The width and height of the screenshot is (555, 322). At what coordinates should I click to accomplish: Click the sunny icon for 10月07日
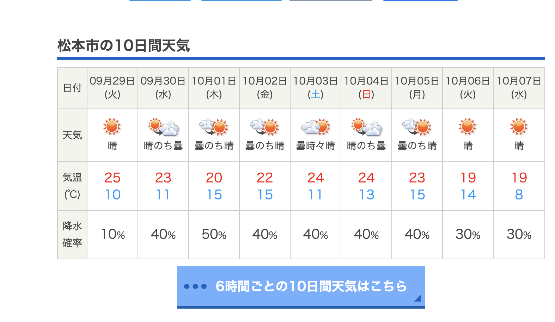click(x=519, y=127)
